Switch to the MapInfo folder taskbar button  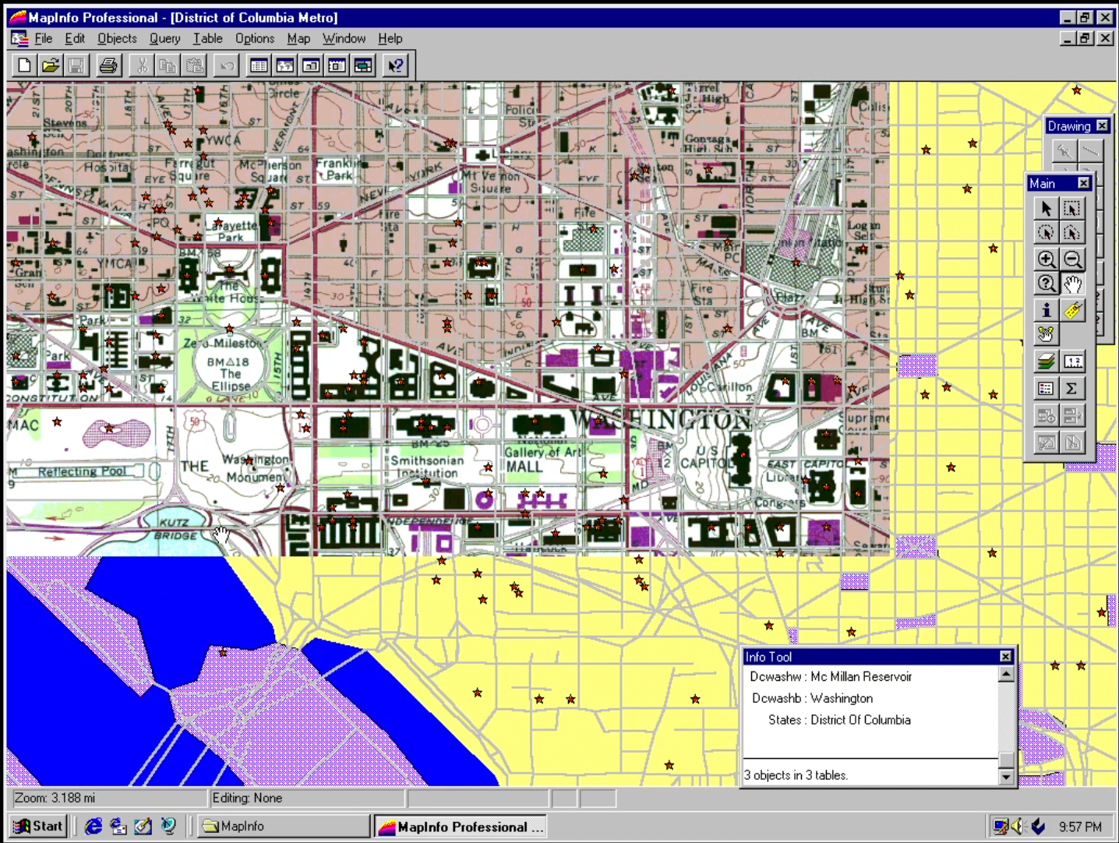(x=284, y=826)
